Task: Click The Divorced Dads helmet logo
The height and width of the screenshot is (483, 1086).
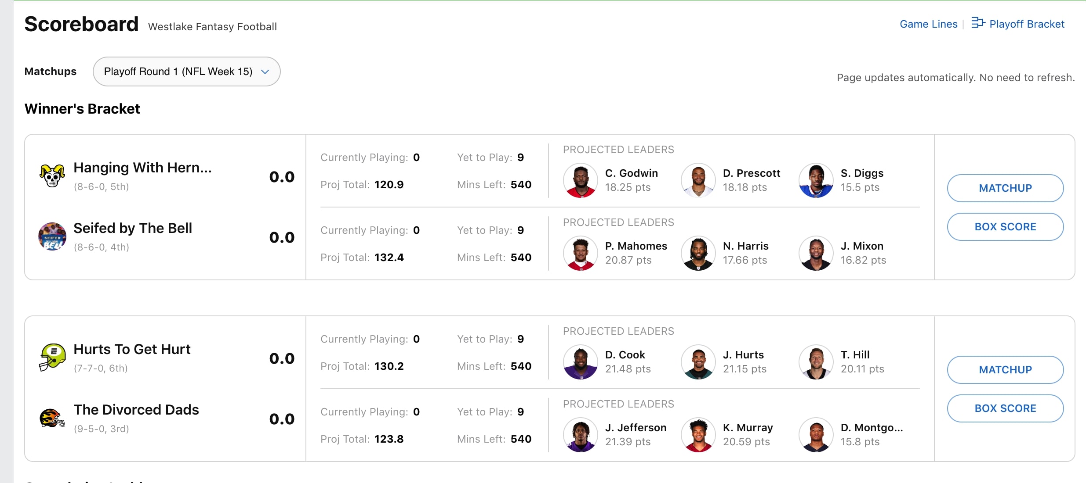Action: (52, 418)
